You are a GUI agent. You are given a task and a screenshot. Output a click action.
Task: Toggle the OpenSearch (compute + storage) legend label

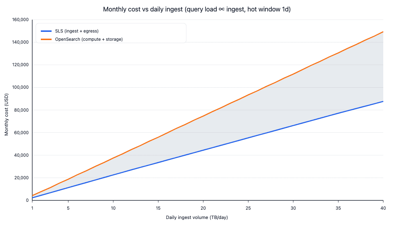89,39
